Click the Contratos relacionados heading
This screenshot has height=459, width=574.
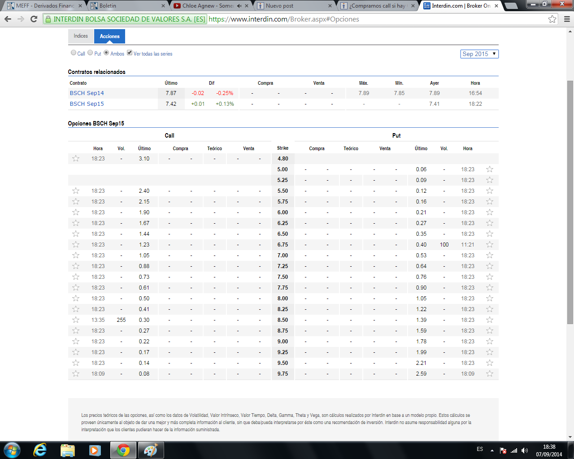point(97,72)
